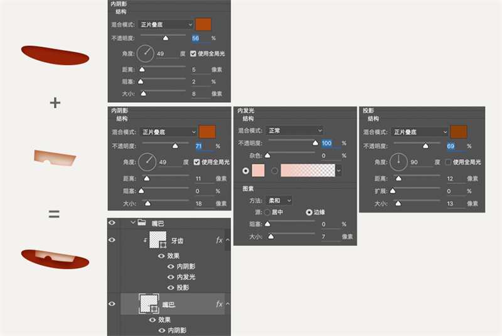
Task: Click the 投影 shadow color swatch
Action: click(459, 132)
